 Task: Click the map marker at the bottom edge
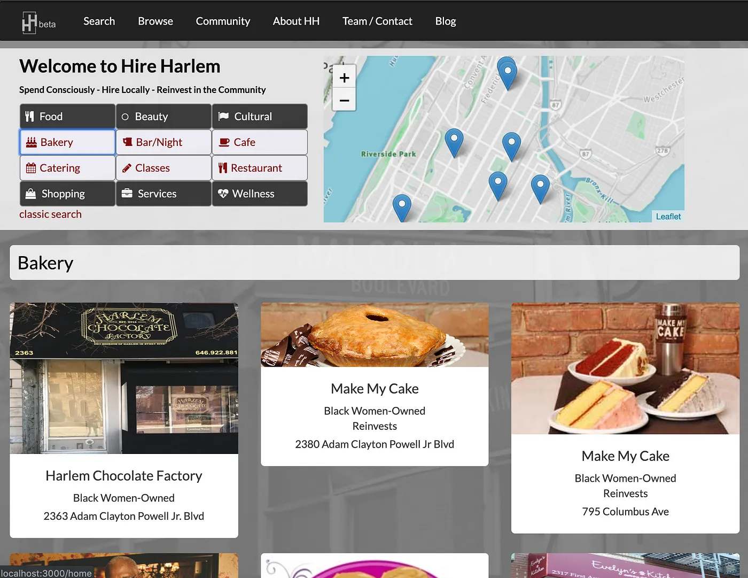[x=402, y=209]
